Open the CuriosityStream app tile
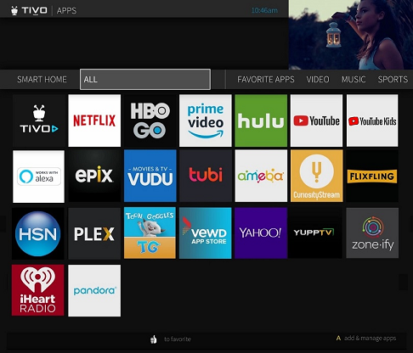This screenshot has height=353, width=413. click(x=317, y=176)
